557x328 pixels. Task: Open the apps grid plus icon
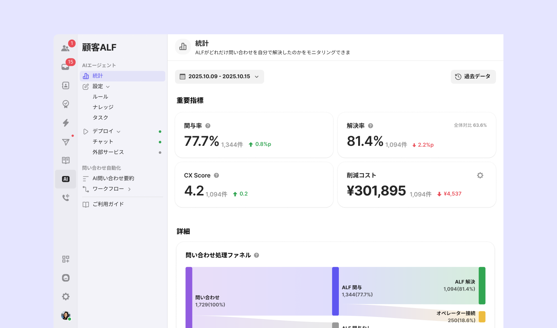click(66, 259)
